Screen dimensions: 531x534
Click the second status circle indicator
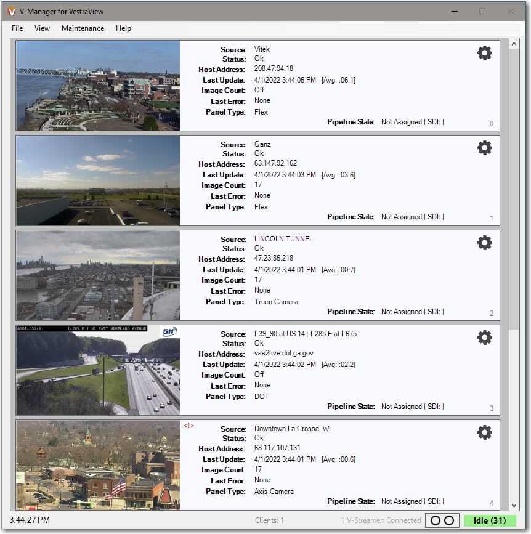449,520
